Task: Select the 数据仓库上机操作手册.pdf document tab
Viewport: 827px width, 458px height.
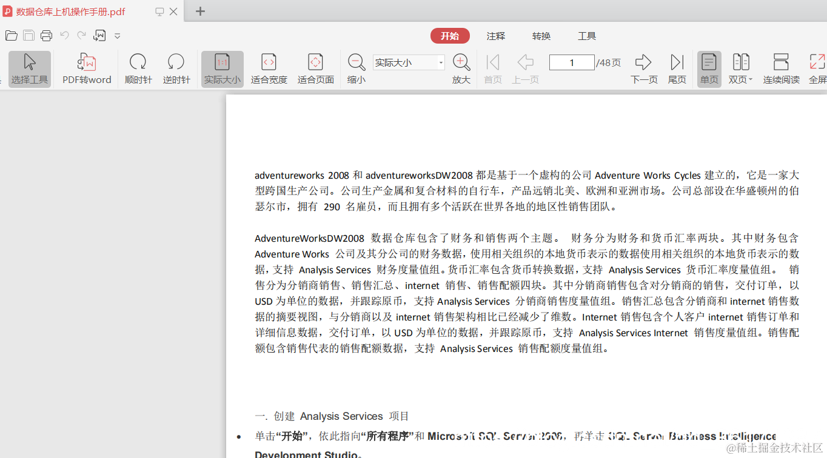Action: [x=70, y=12]
